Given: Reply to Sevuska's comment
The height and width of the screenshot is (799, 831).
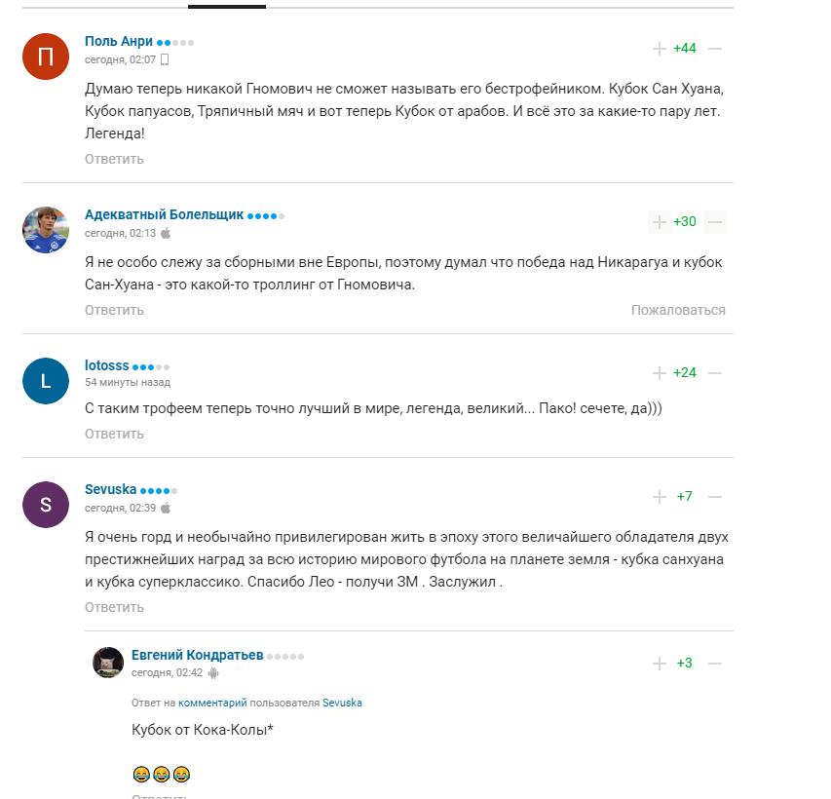Looking at the screenshot, I should (x=114, y=607).
